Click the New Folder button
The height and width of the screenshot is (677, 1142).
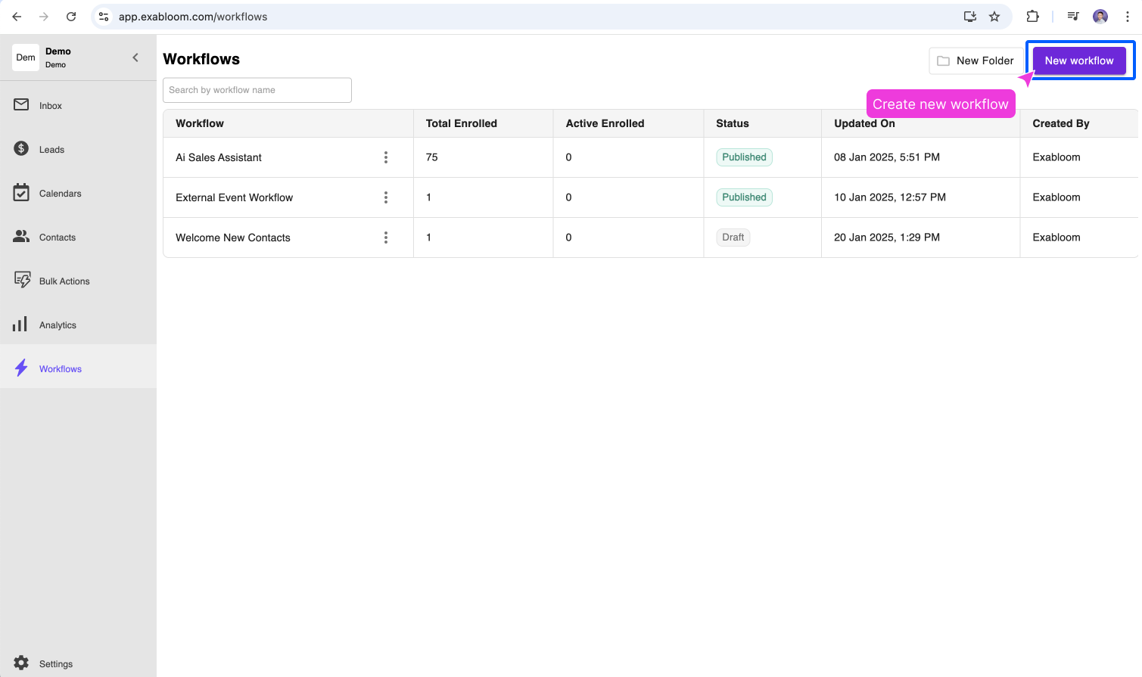tap(976, 61)
